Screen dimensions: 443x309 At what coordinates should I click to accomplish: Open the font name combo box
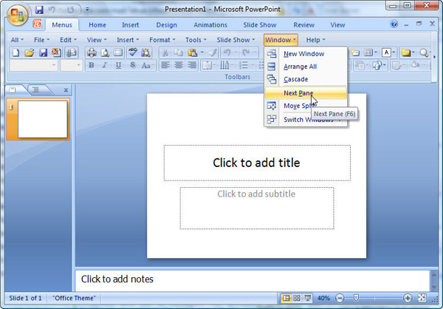pos(33,66)
